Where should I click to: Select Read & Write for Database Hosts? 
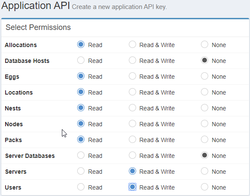point(132,60)
